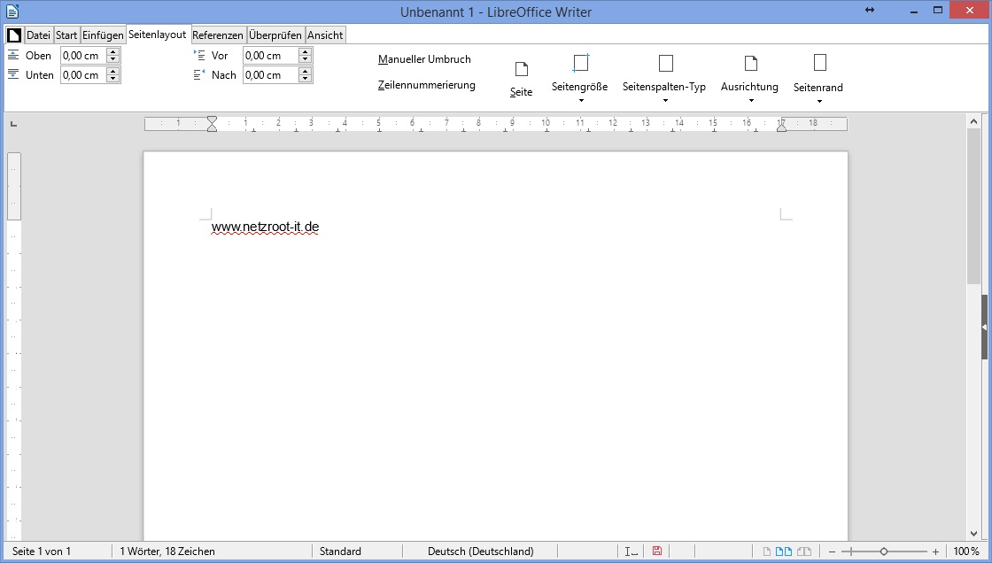Switch to the Referenzen tab
992x563 pixels.
(x=218, y=35)
